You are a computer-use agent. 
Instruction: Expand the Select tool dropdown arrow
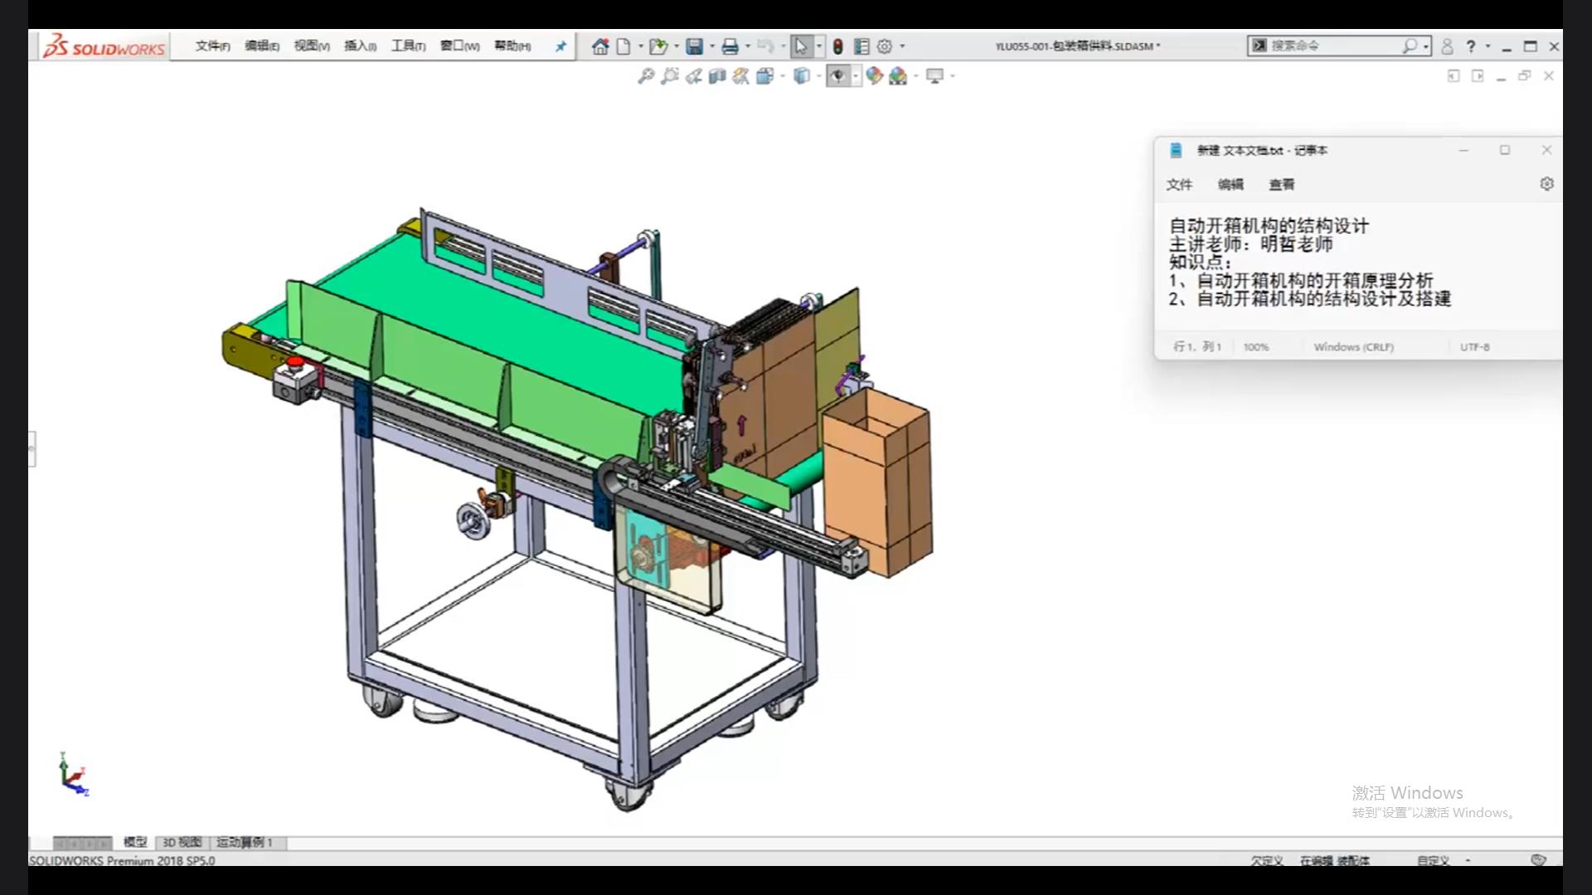[819, 46]
